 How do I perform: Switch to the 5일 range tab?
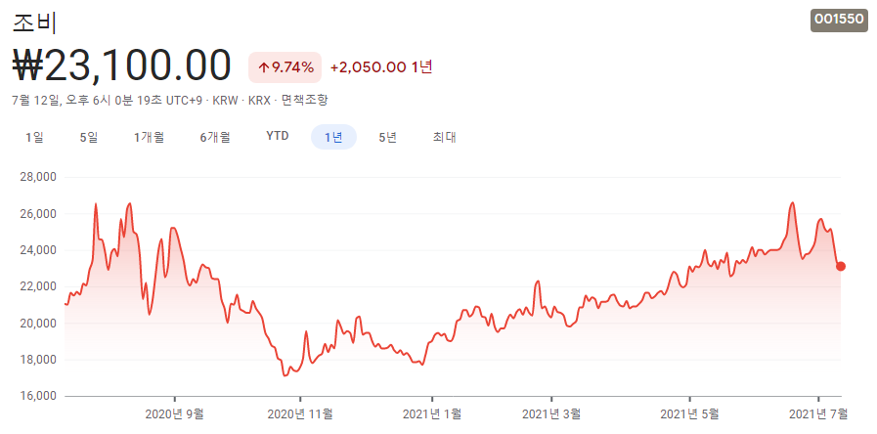pyautogui.click(x=89, y=137)
